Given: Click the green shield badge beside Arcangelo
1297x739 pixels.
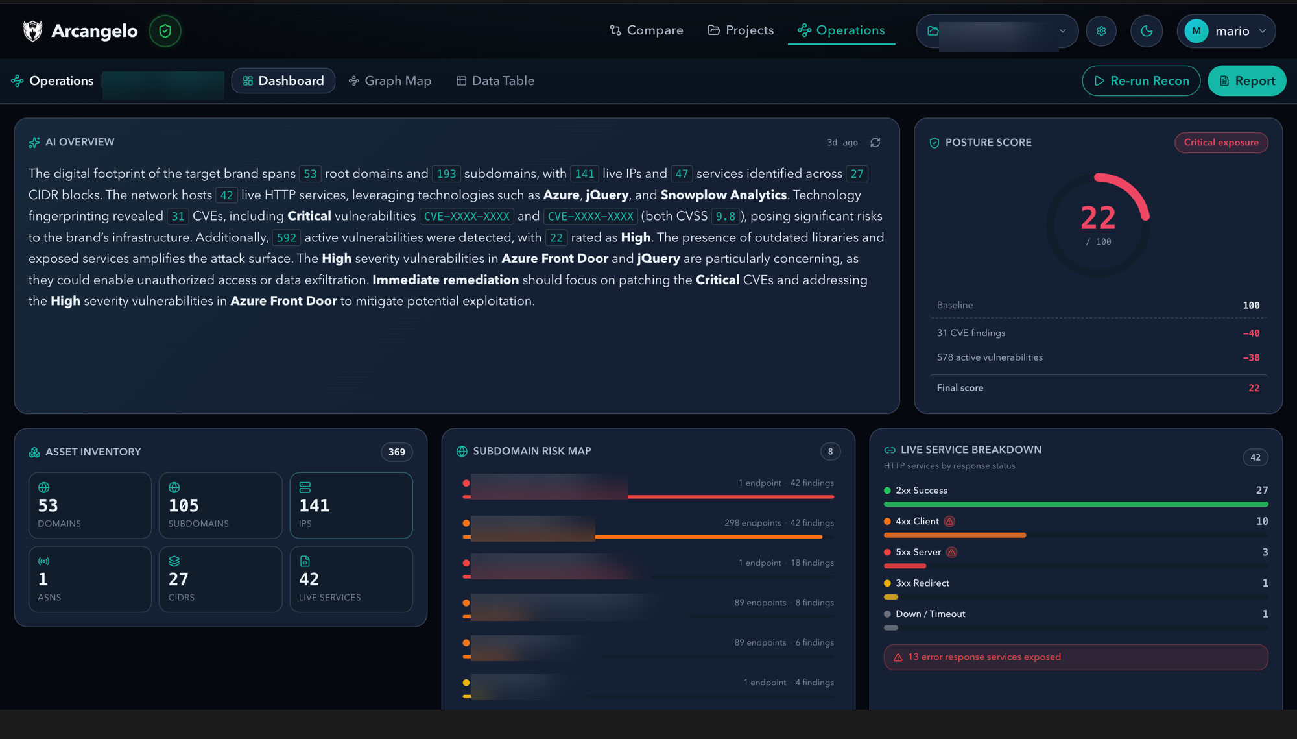Looking at the screenshot, I should click(x=165, y=30).
